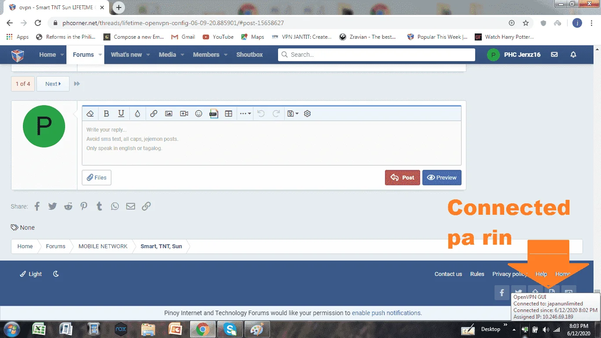Viewport: 601px width, 338px height.
Task: Open YouTube bookmark
Action: tap(218, 37)
